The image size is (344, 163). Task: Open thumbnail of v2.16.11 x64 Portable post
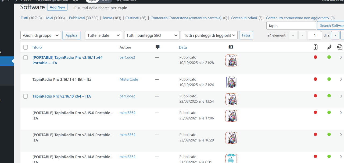[231, 60]
